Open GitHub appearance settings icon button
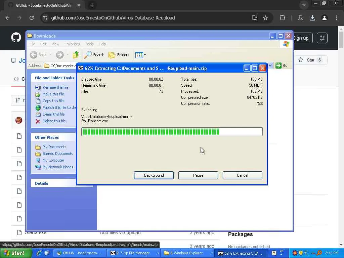 [x=322, y=38]
